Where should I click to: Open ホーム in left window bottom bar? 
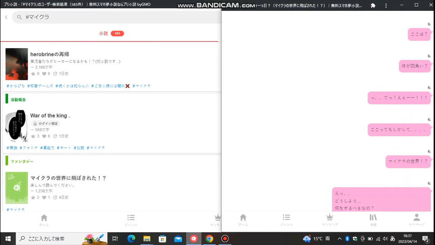point(44,220)
